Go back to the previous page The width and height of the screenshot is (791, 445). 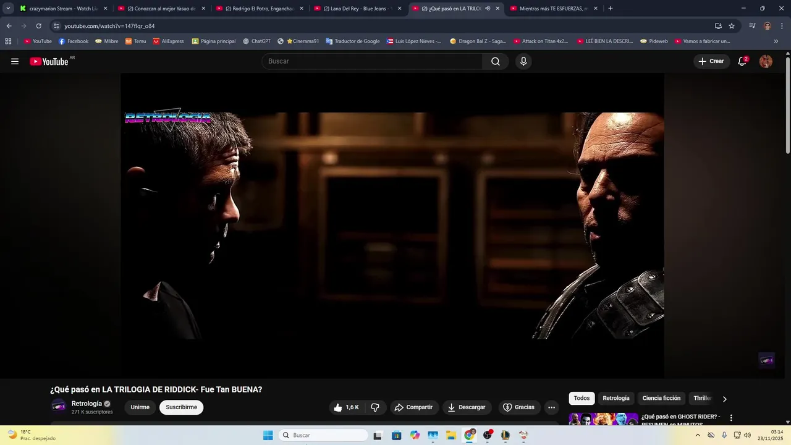pos(9,26)
